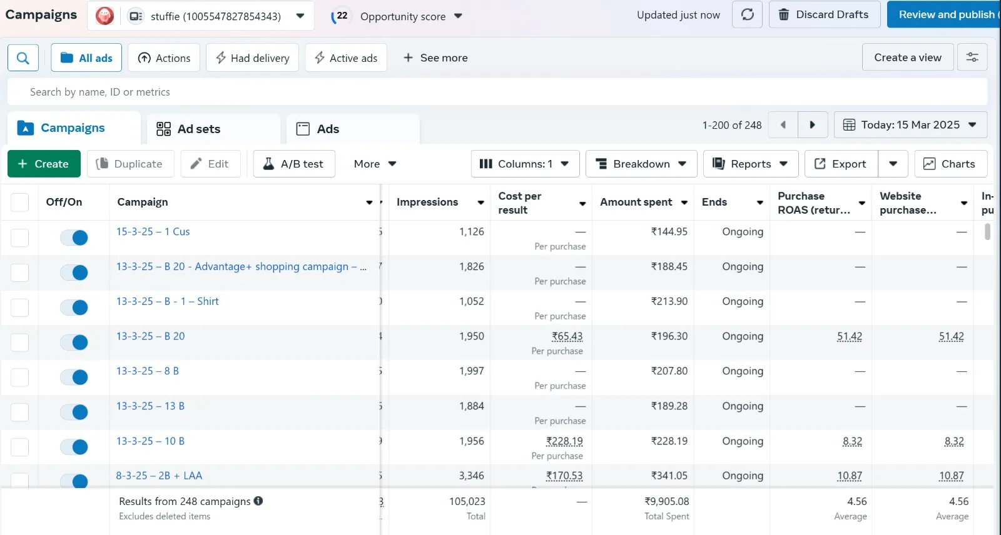Check the box for 13-3-25 – 10 B
This screenshot has width=1001, height=535.
click(x=19, y=447)
